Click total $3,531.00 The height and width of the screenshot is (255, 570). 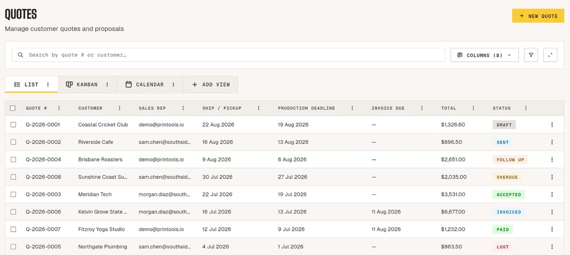click(453, 194)
